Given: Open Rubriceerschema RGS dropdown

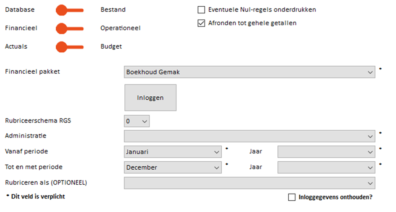Looking at the screenshot, I should click(137, 121).
